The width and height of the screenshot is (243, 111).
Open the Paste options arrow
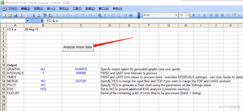point(72,15)
